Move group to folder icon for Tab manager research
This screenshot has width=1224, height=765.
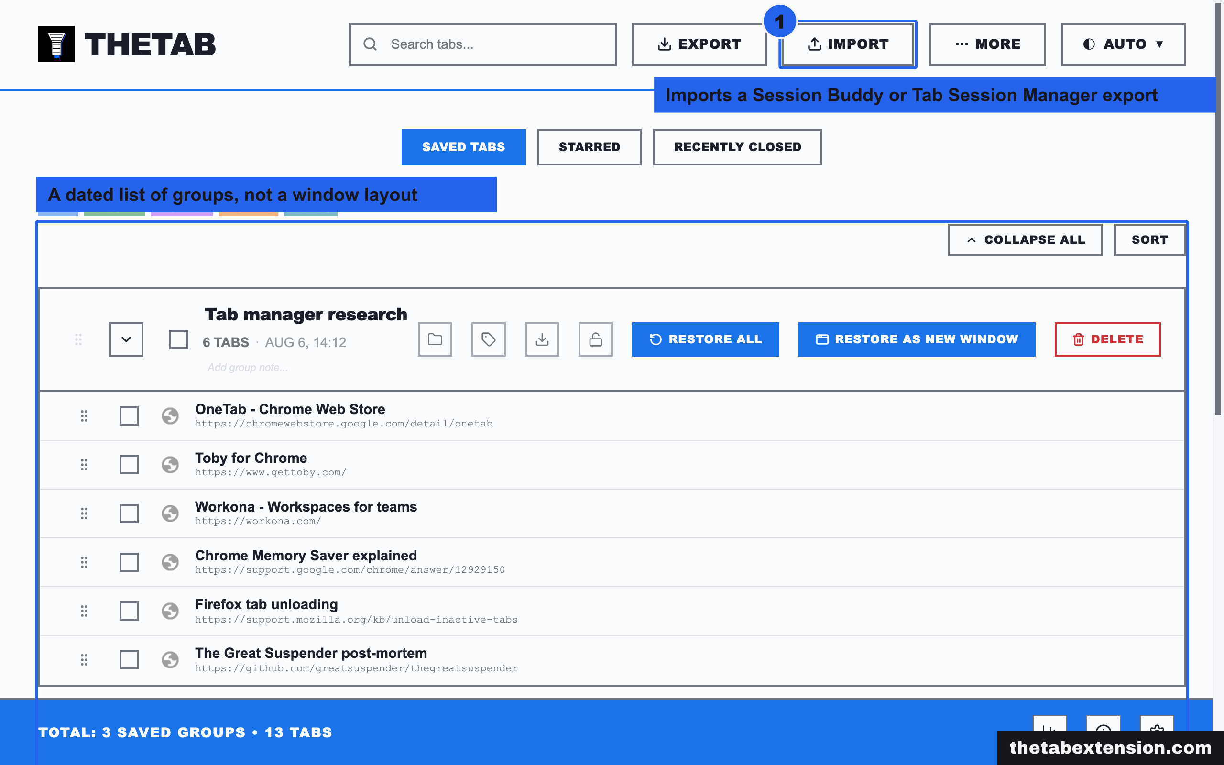click(435, 339)
